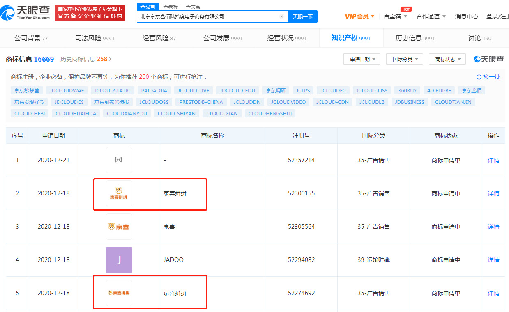
Task: View 详情 for the JADOO trademark
Action: pos(493,260)
